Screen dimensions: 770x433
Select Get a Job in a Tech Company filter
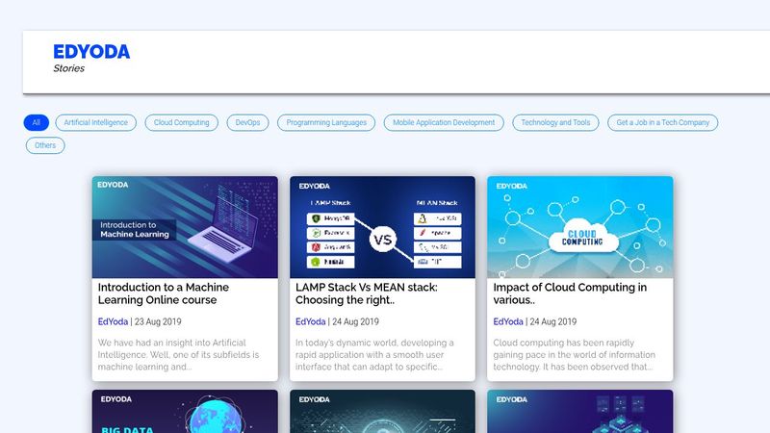(662, 123)
